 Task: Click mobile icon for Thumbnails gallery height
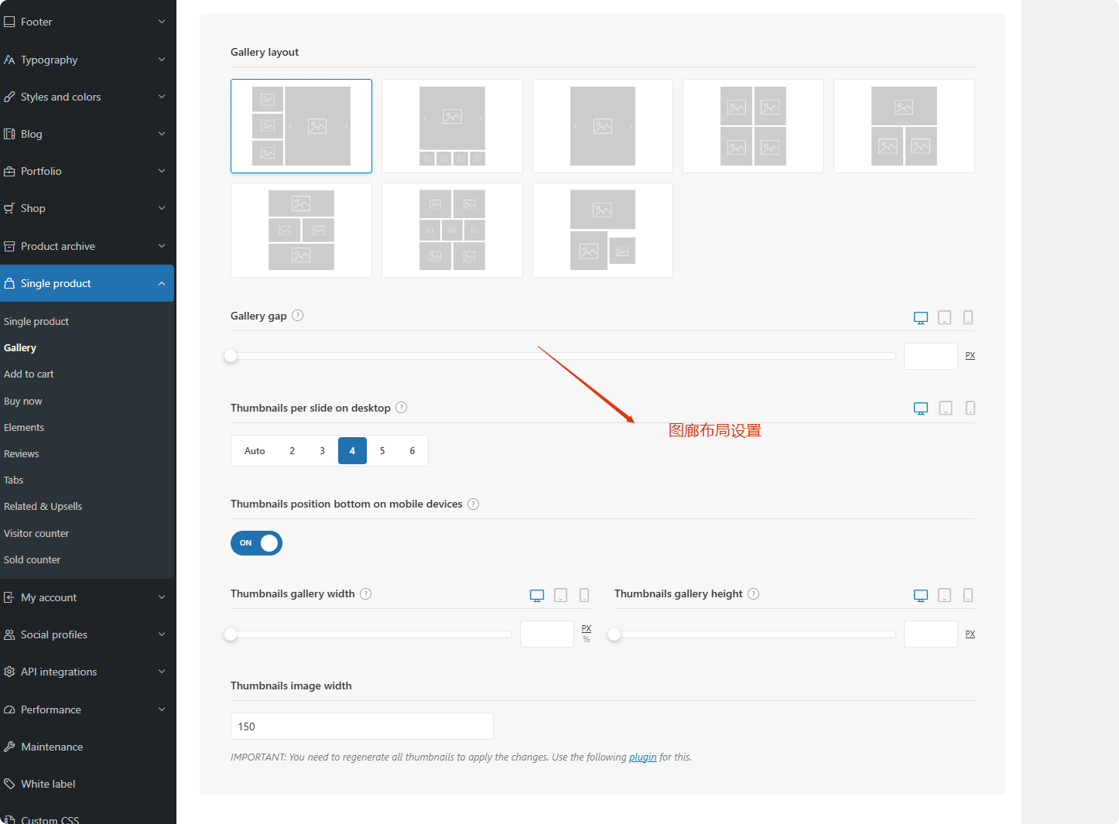[x=967, y=596]
